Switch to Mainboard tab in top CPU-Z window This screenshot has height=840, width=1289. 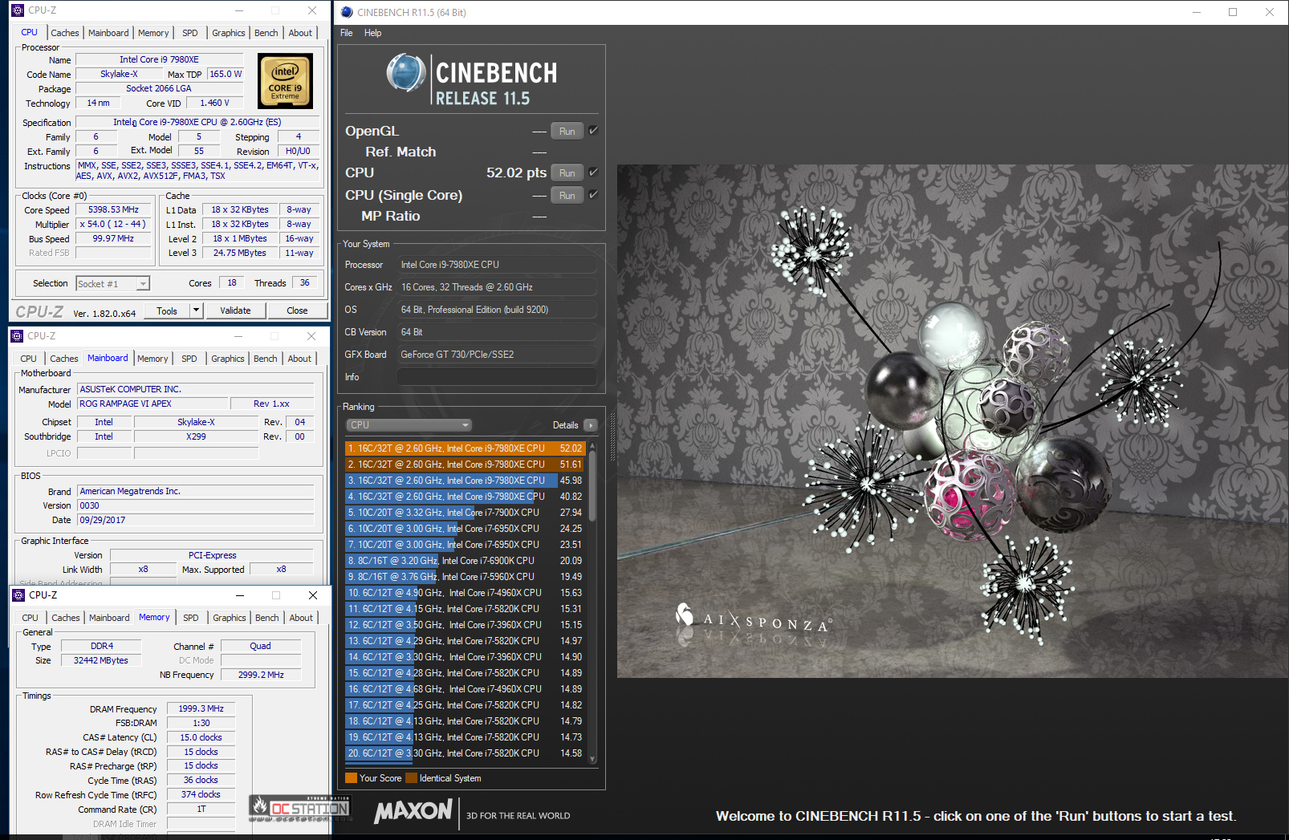tap(108, 33)
